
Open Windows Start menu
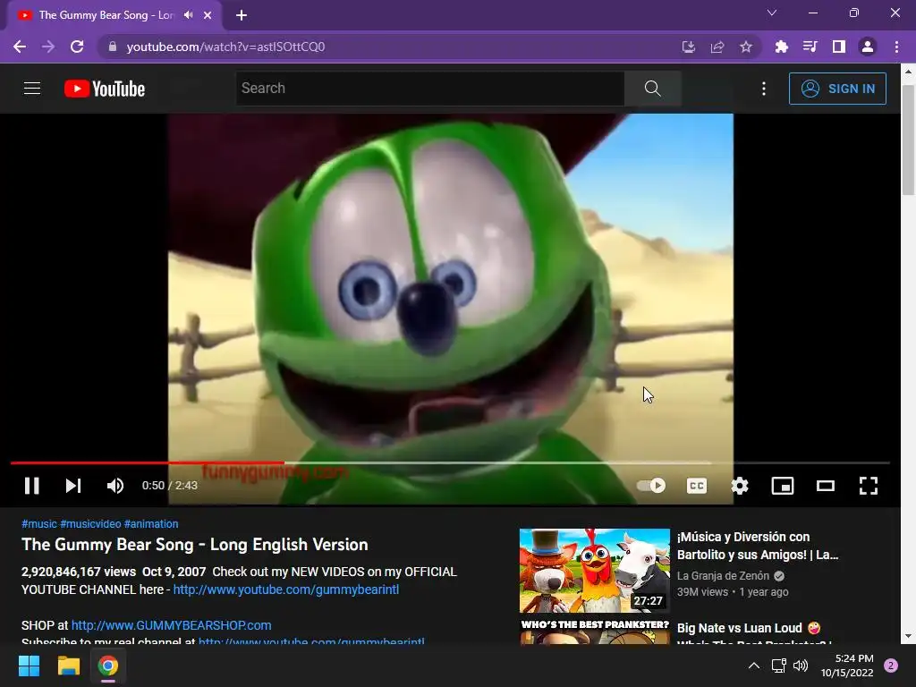click(29, 666)
